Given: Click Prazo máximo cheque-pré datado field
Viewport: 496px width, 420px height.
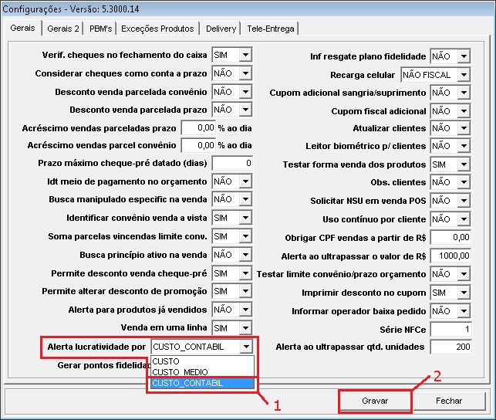Looking at the screenshot, I should [x=232, y=164].
